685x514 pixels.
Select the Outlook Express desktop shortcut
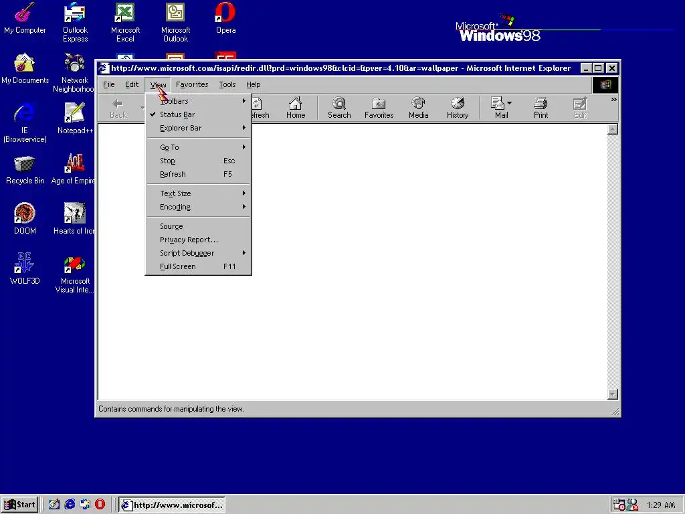[x=75, y=22]
